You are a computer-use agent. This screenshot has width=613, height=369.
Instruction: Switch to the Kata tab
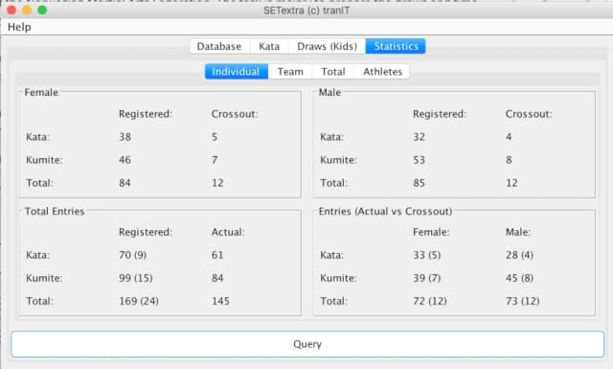tap(269, 46)
